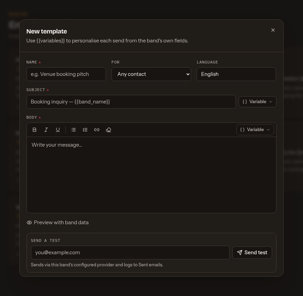Viewport: 303px width, 296px height.
Task: Click the 'Use {{variables}} to personalise' description
Action: [x=107, y=41]
